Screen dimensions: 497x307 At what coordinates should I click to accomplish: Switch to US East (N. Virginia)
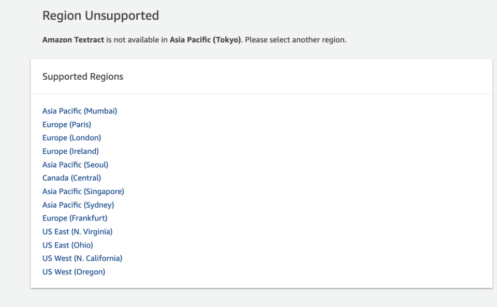(x=77, y=231)
